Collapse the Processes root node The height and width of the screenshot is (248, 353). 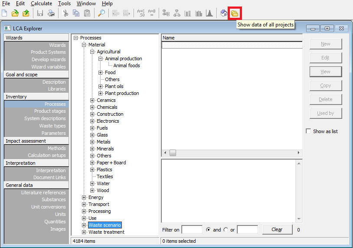tap(75, 38)
